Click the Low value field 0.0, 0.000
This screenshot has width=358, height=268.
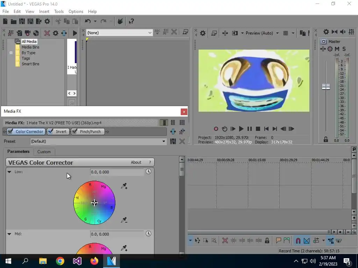[x=117, y=172]
